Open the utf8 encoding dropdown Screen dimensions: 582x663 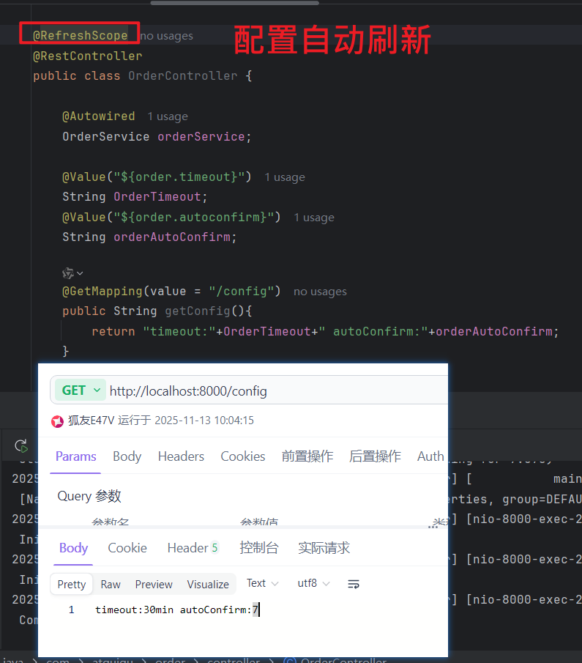(x=313, y=583)
